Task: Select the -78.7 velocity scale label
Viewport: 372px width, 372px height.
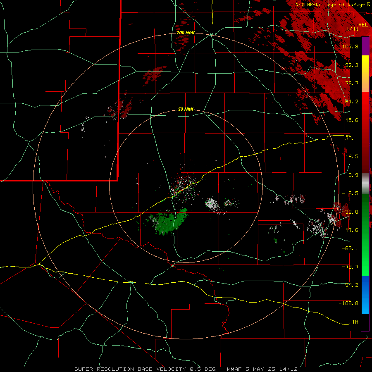Action: pyautogui.click(x=350, y=267)
